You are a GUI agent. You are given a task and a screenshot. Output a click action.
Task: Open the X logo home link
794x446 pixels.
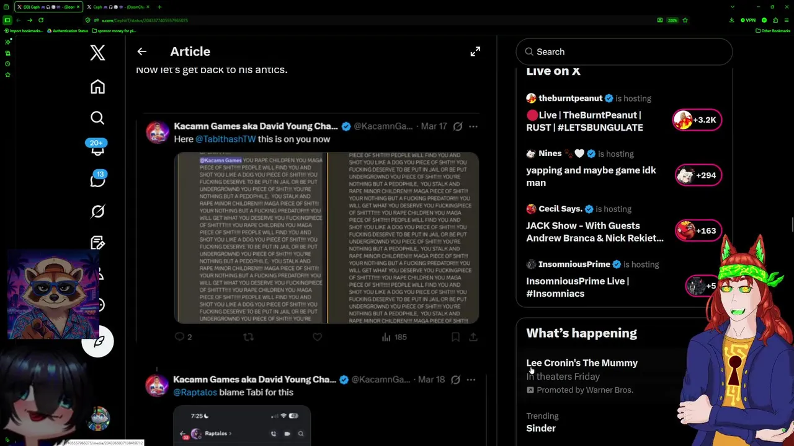(x=97, y=53)
